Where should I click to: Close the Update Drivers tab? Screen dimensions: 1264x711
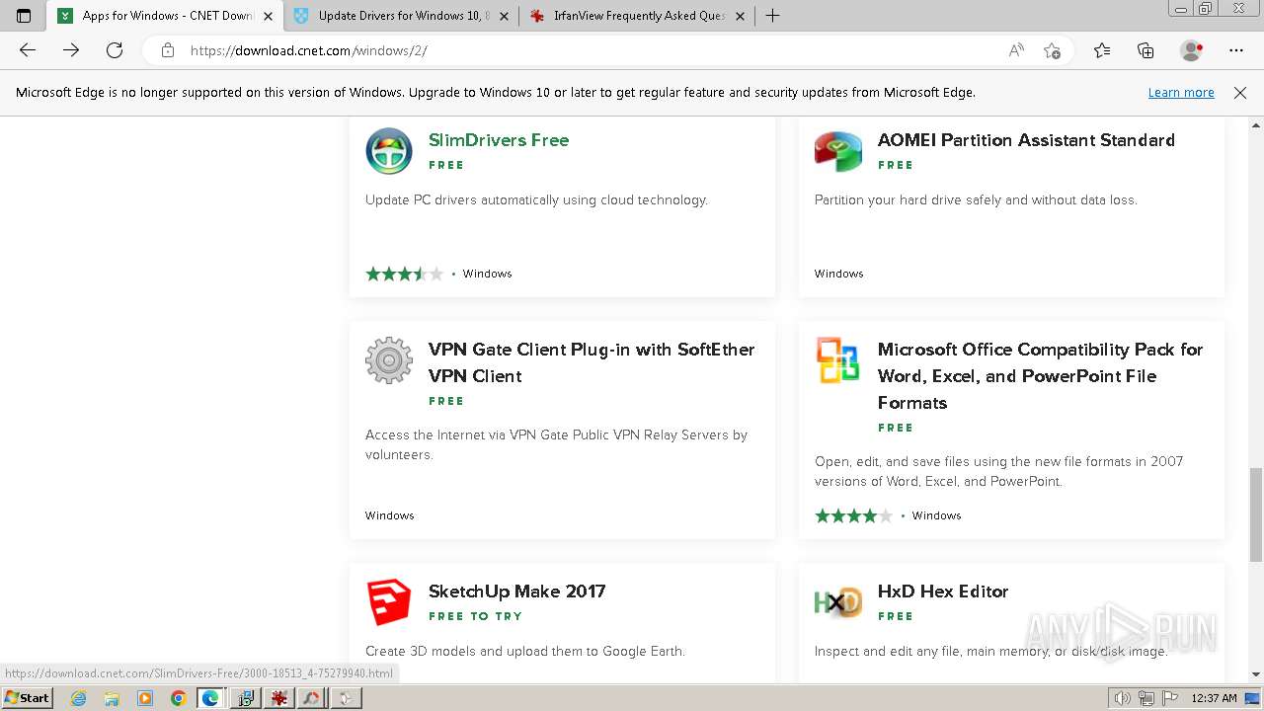click(504, 16)
